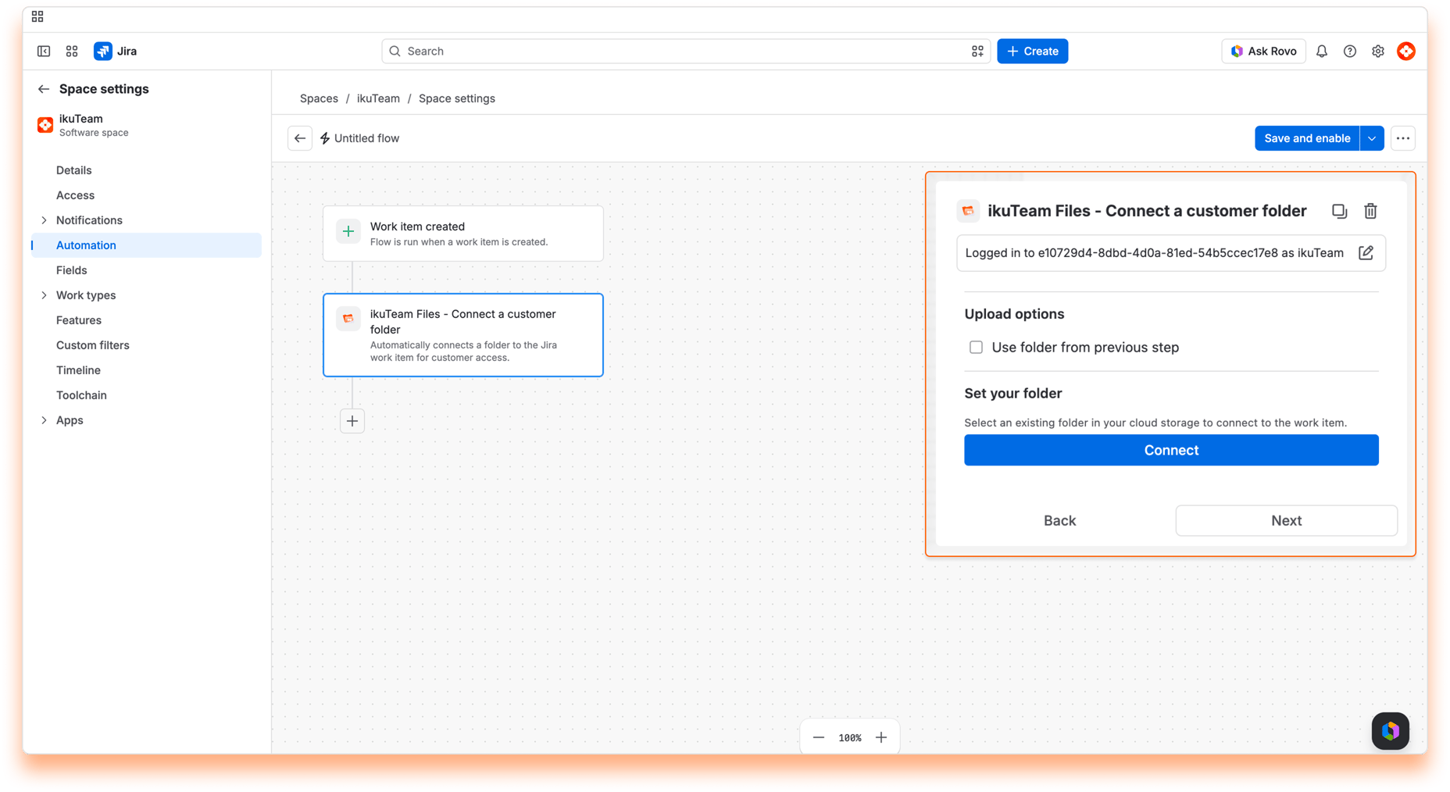Screen dimensions: 1450x792
Task: Open the app switcher grid icon
Action: [x=72, y=51]
